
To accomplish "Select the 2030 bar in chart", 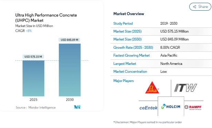I will (70, 70).
